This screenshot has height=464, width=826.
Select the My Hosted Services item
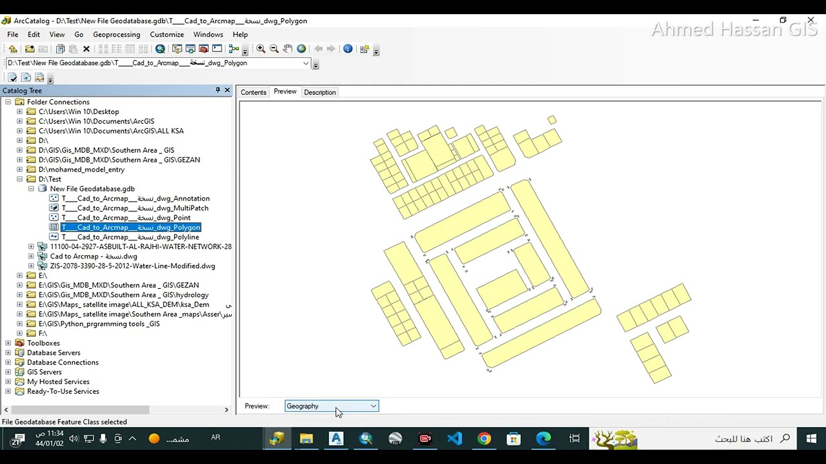[58, 382]
